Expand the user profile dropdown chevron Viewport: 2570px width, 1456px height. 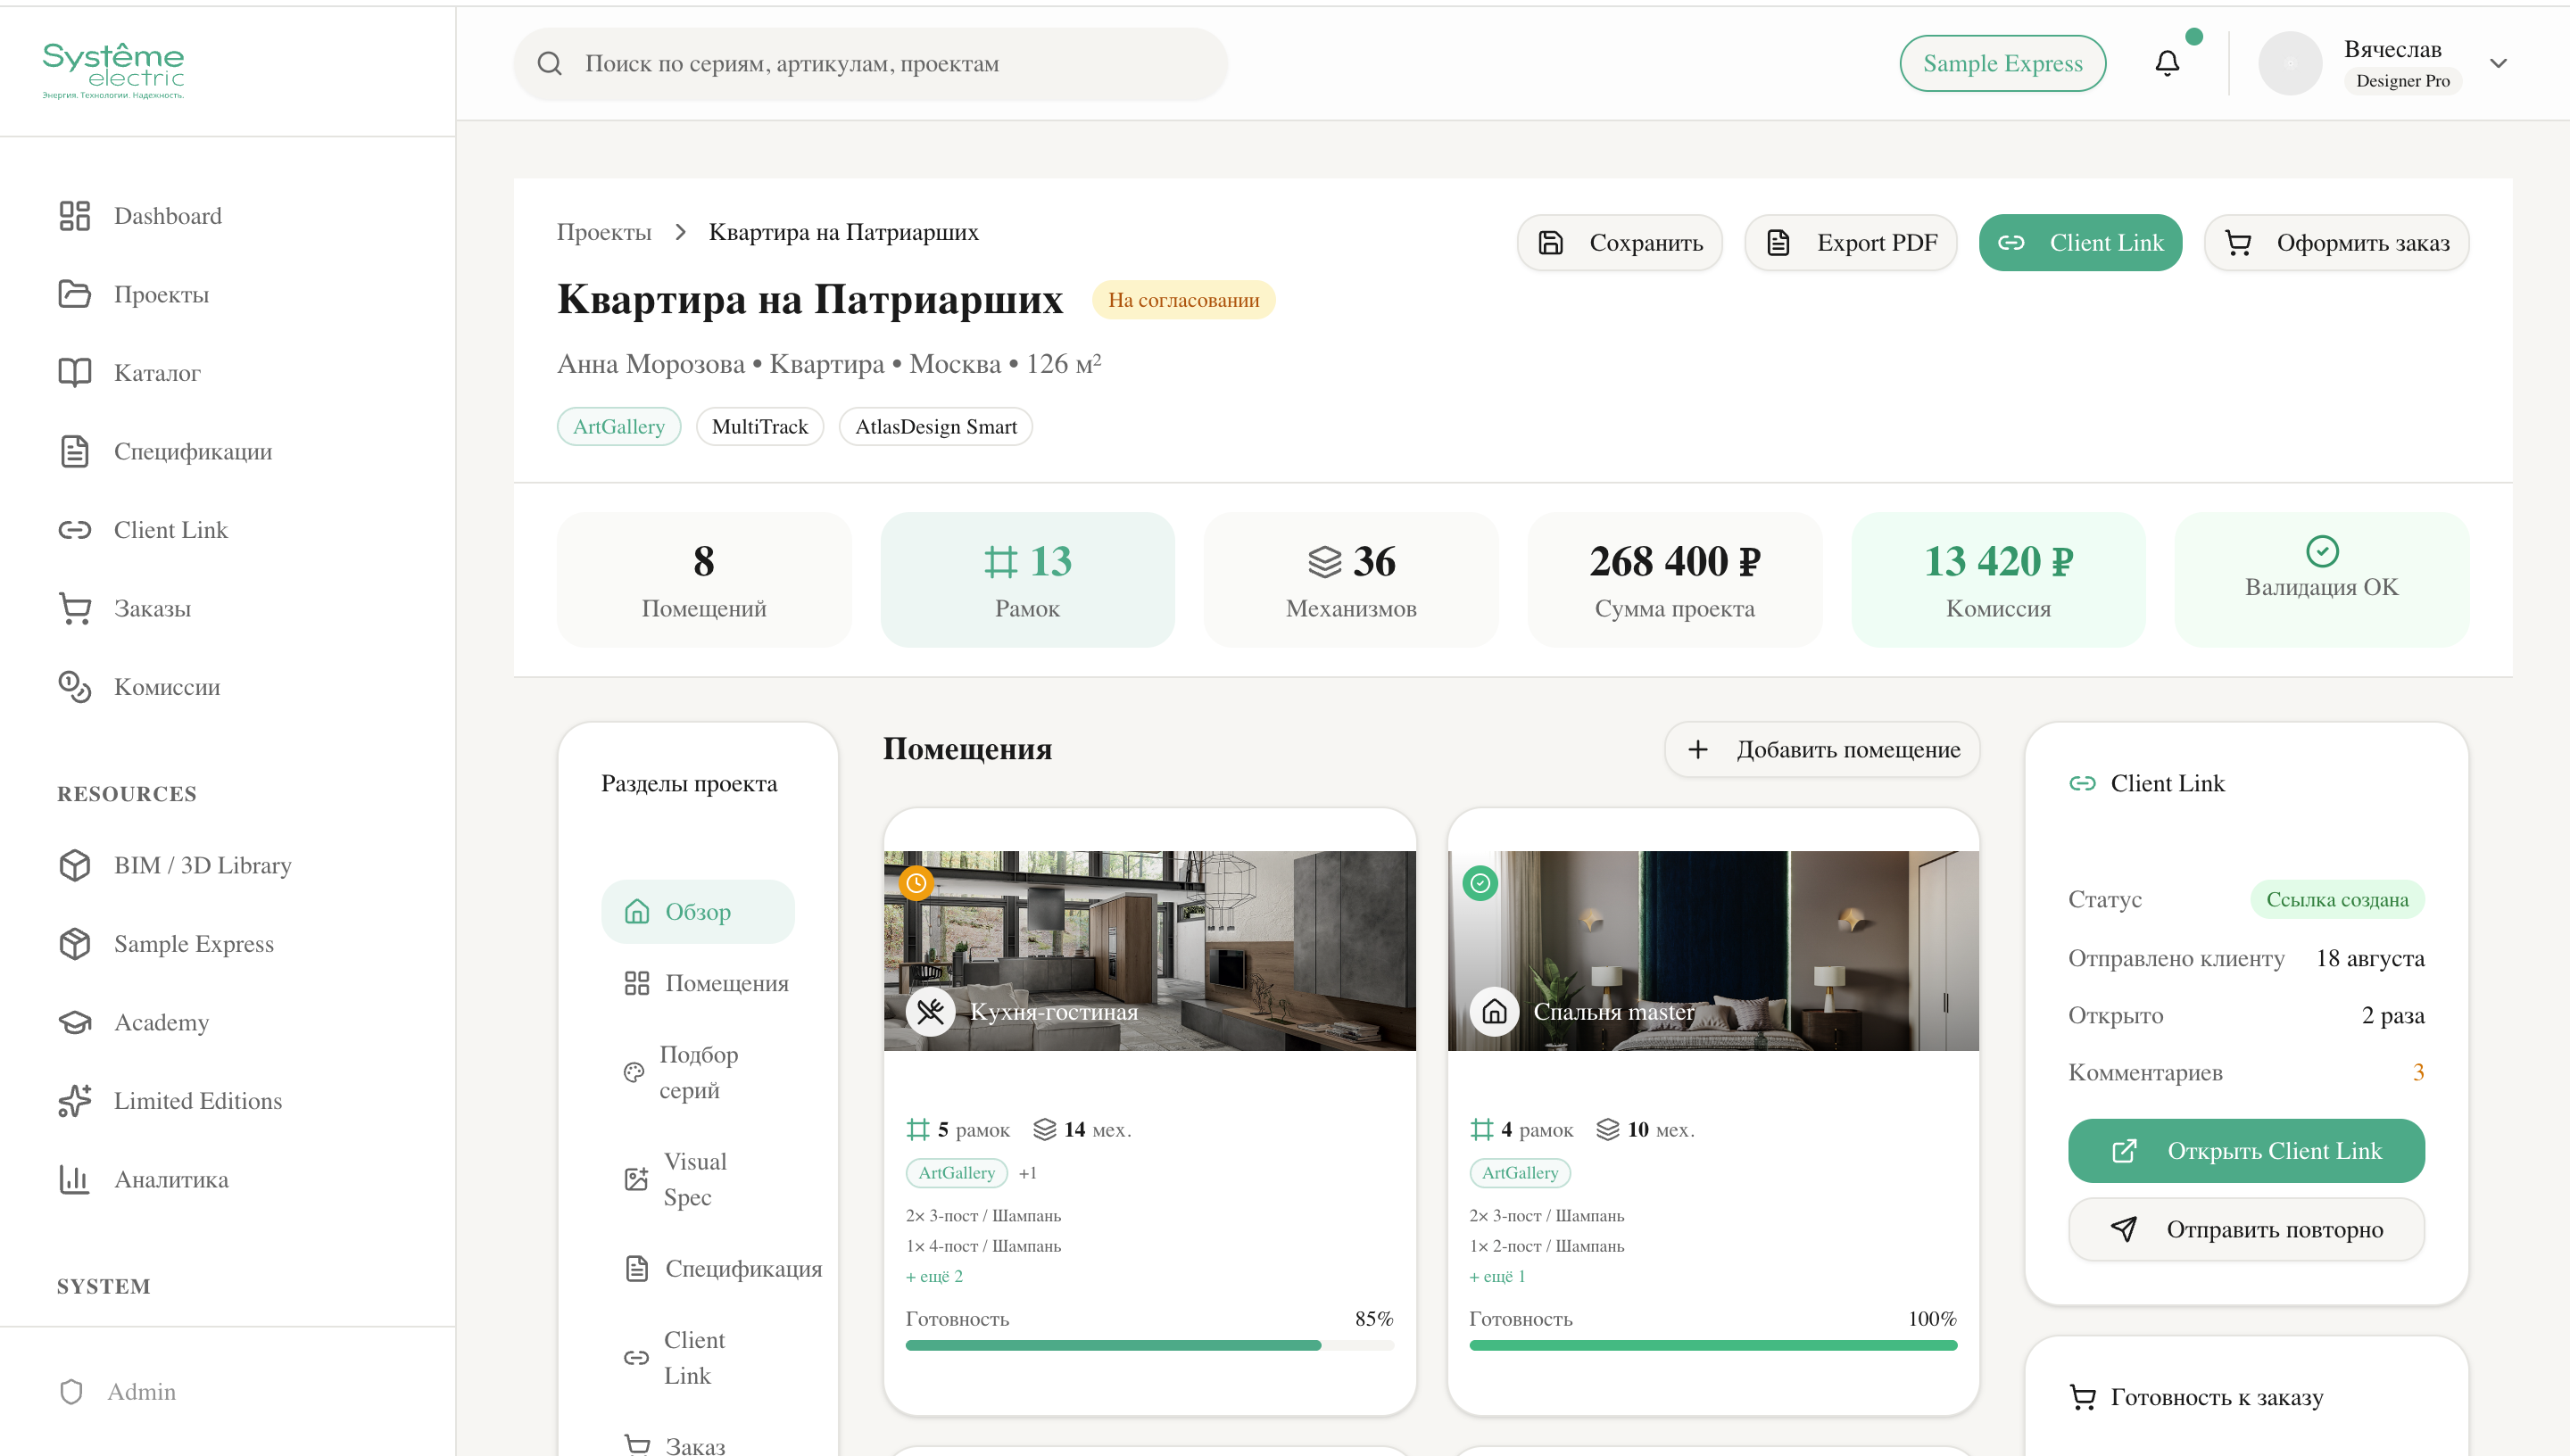[2497, 64]
